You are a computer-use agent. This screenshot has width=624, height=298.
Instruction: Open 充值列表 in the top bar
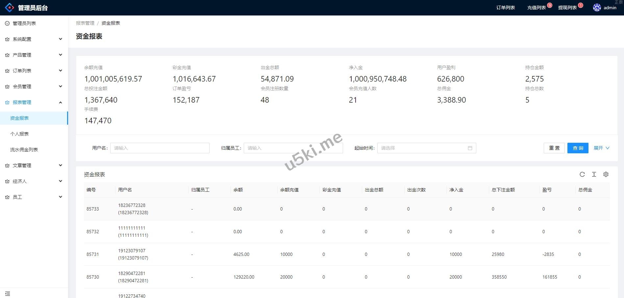pyautogui.click(x=536, y=8)
